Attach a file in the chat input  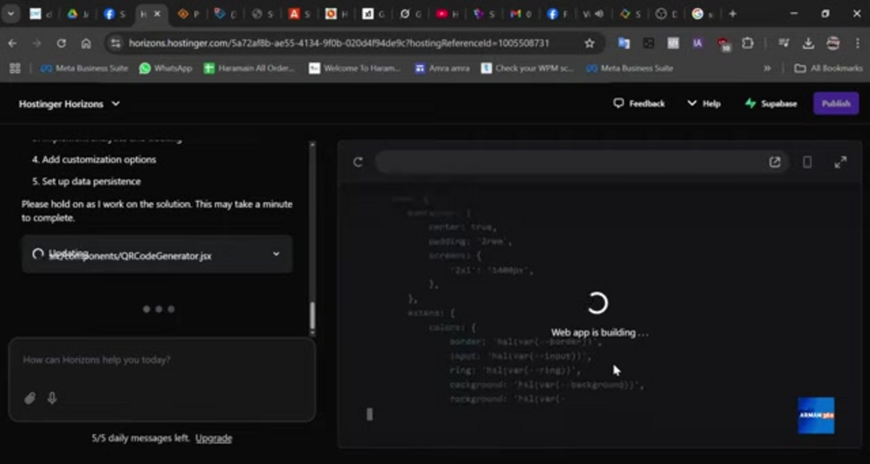pos(31,397)
